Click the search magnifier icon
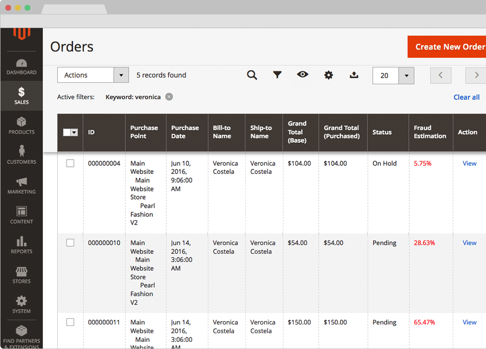 coord(252,75)
